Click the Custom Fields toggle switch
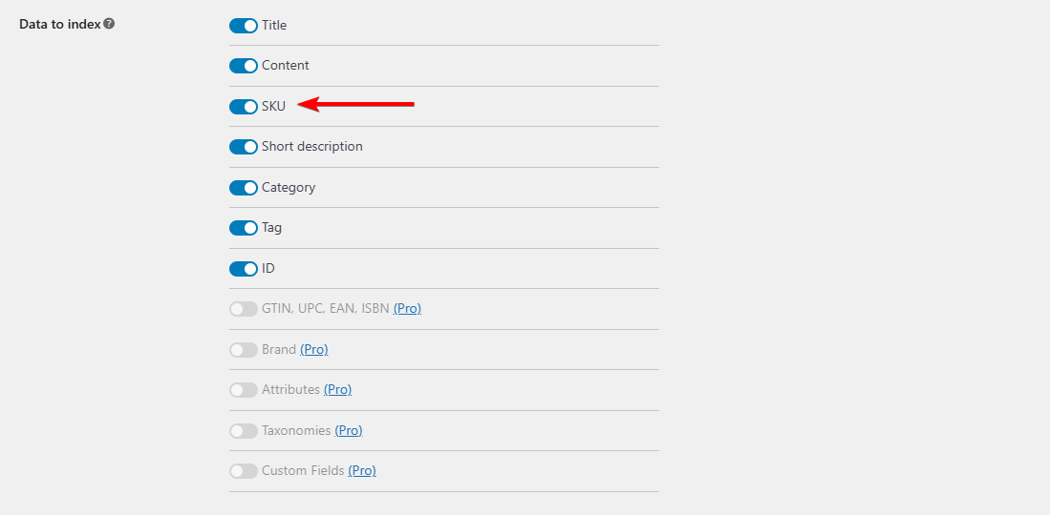Screen dimensions: 1050x515 click(x=244, y=471)
